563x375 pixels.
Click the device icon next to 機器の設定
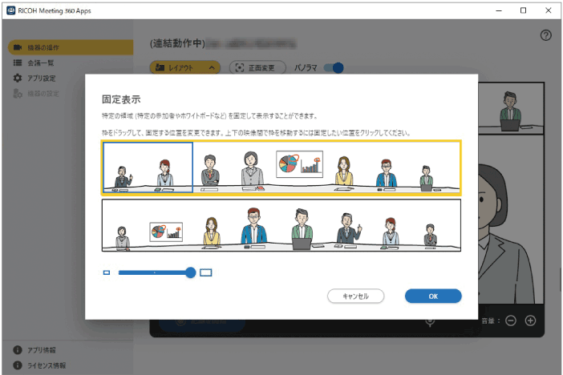(18, 94)
